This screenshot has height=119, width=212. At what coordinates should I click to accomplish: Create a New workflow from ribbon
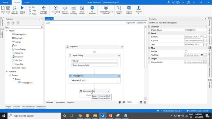click(x=3, y=10)
